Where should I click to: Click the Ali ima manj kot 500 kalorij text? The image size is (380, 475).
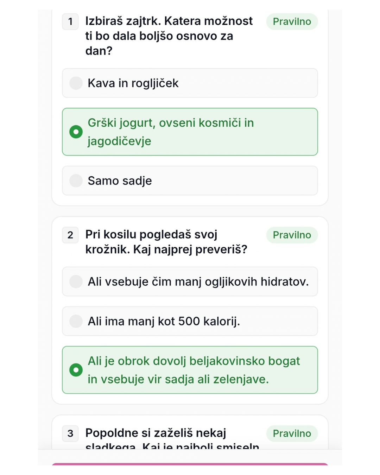[164, 321]
